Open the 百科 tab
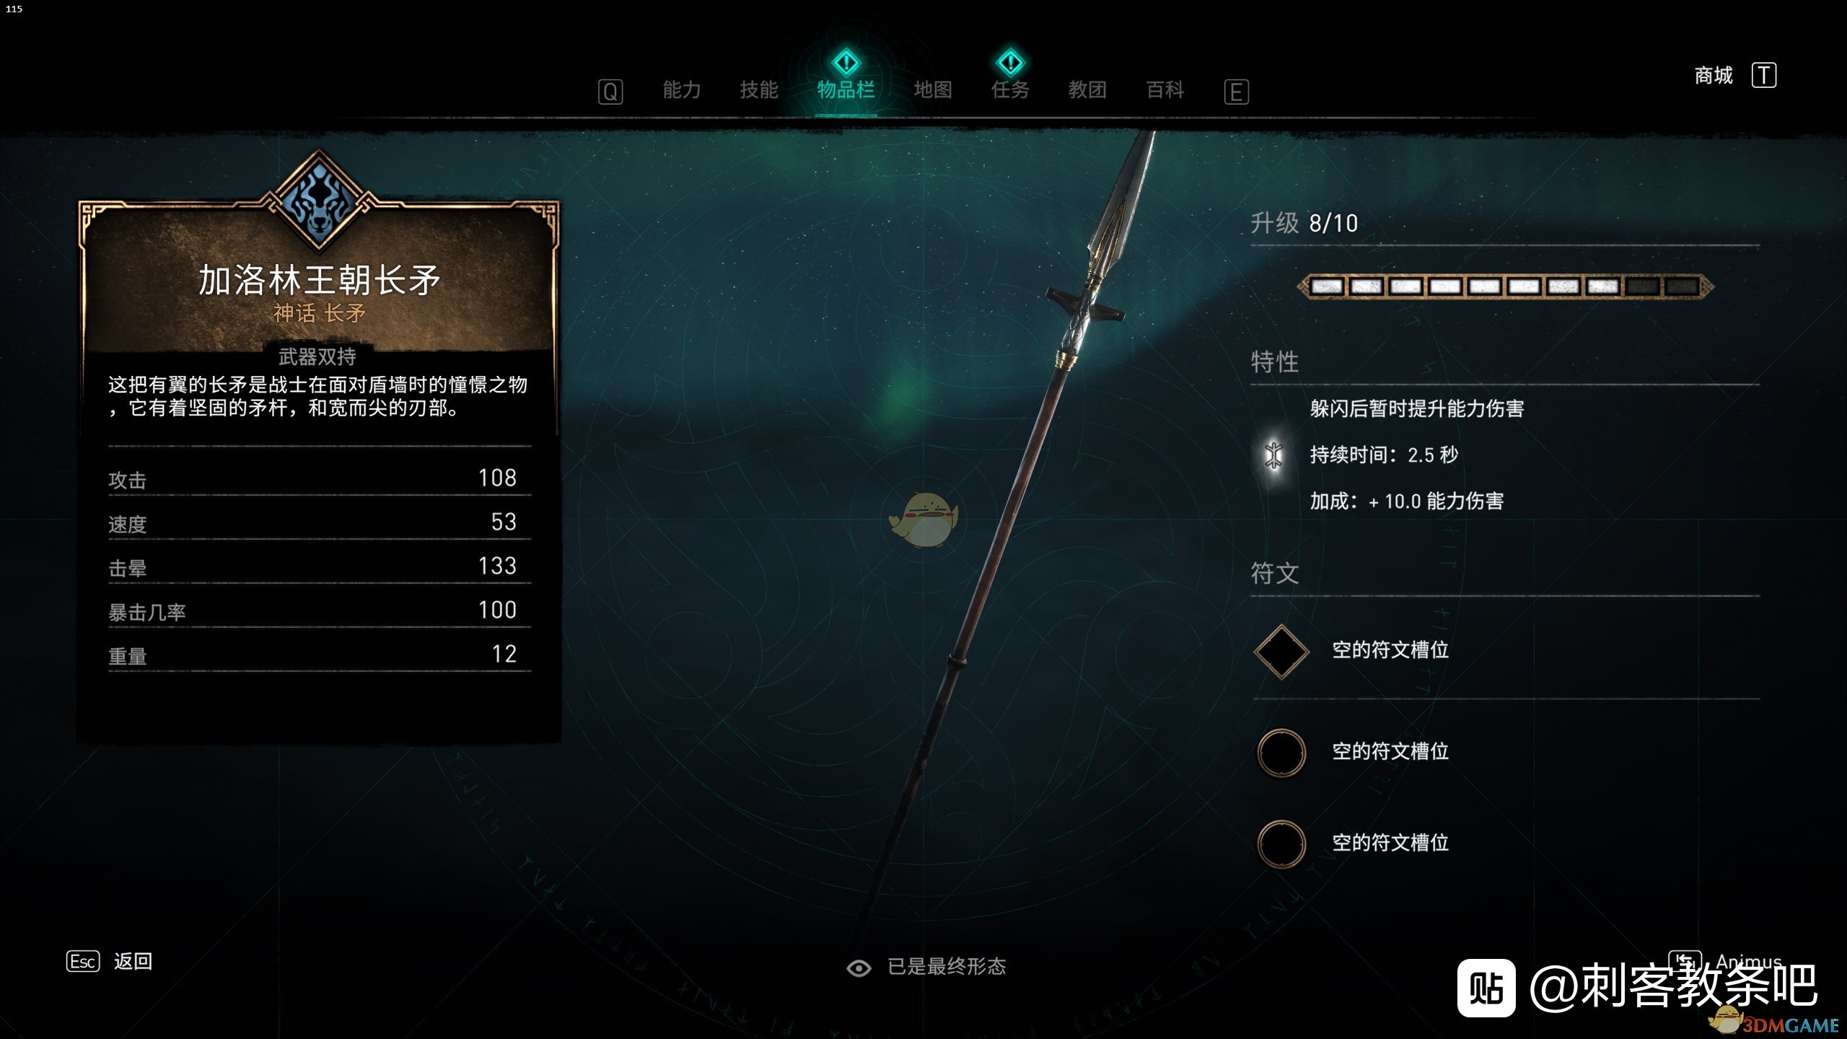 (x=1165, y=90)
